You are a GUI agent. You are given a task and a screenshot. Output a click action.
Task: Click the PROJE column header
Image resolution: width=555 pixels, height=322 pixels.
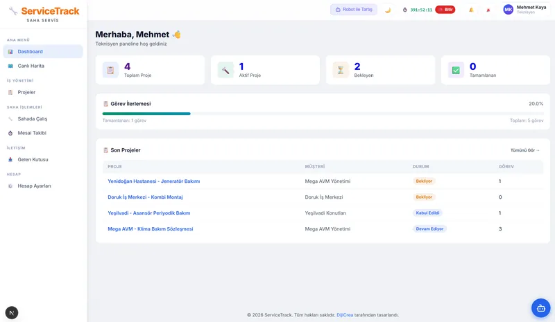click(x=114, y=166)
